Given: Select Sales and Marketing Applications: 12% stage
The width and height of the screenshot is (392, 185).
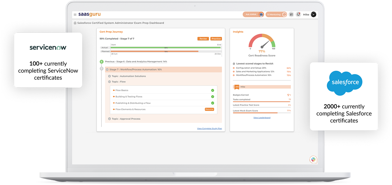Looking at the screenshot, I should (255, 72).
